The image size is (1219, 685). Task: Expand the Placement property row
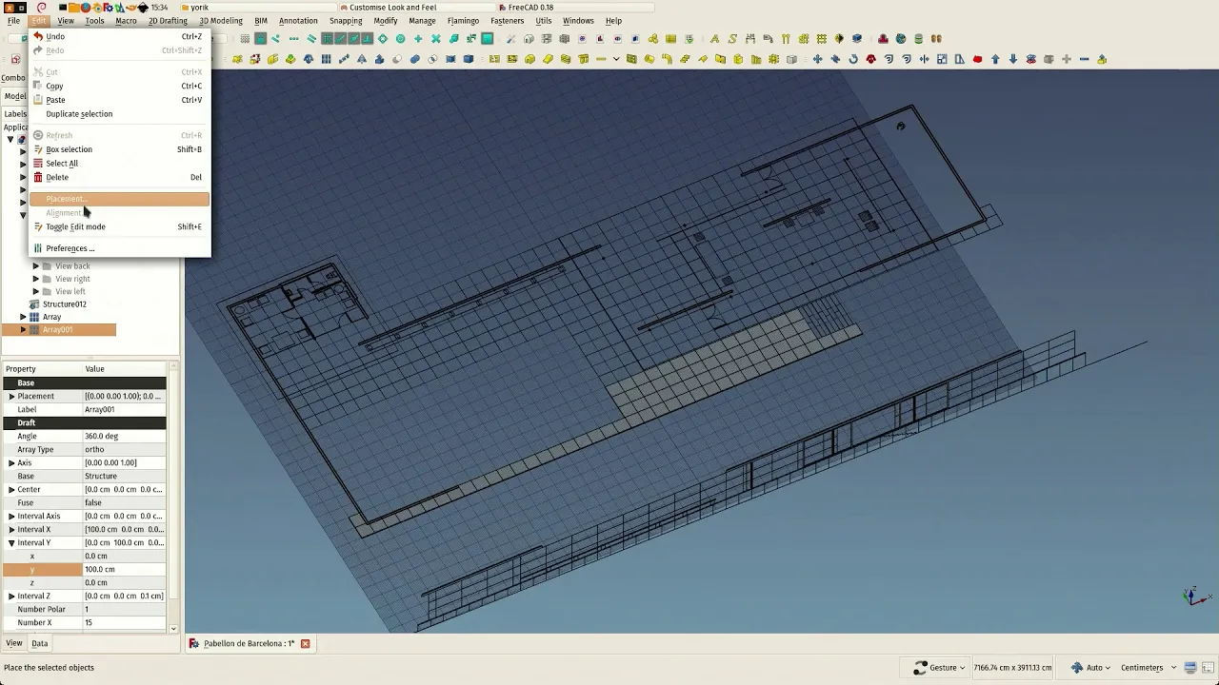coord(11,396)
